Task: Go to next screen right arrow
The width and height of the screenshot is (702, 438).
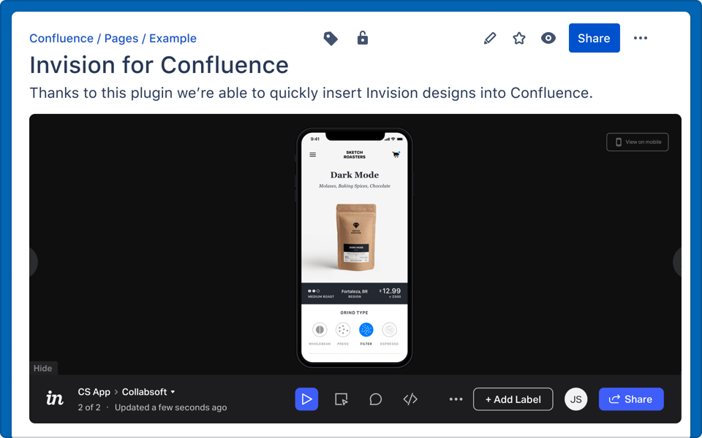Action: pos(677,262)
